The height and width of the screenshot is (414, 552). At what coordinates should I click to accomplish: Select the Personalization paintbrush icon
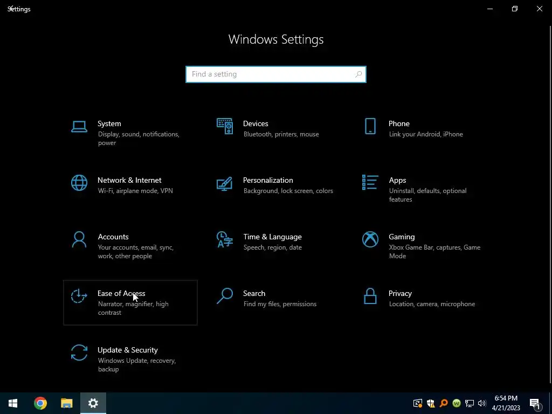point(225,183)
